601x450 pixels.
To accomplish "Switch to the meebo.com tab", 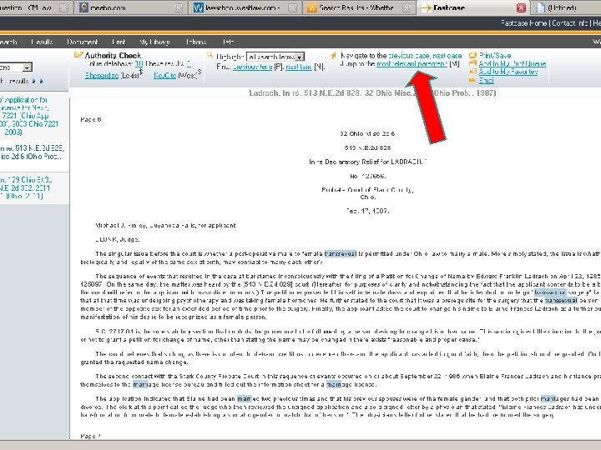I will click(x=130, y=7).
